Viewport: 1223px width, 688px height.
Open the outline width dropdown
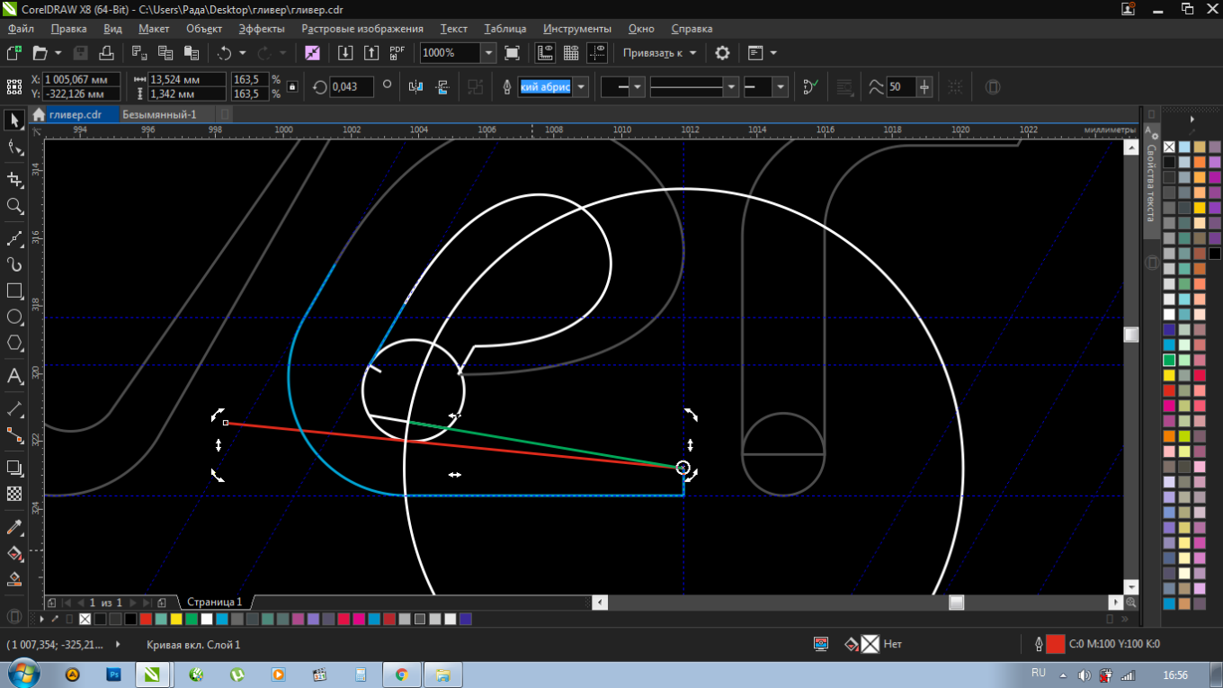(x=582, y=87)
